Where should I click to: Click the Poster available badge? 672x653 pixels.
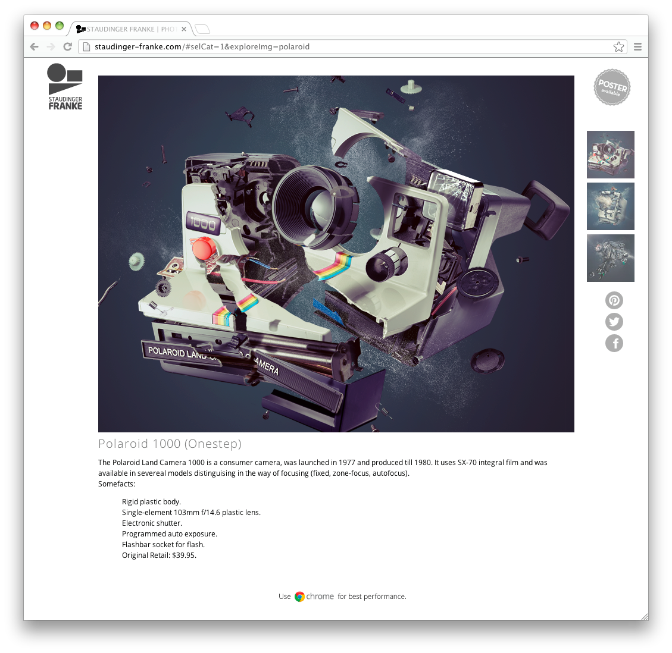(x=612, y=87)
